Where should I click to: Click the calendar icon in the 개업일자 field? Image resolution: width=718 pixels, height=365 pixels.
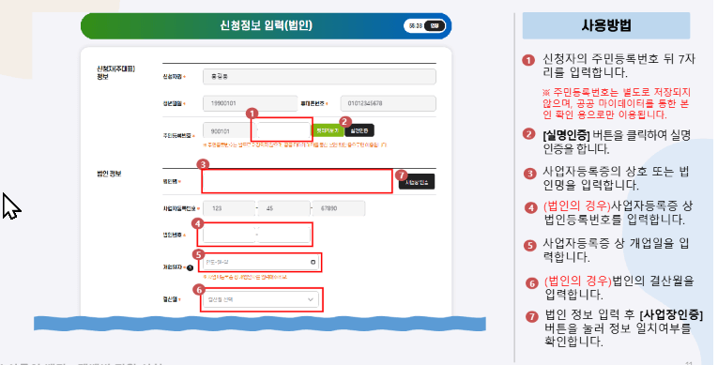pyautogui.click(x=313, y=263)
